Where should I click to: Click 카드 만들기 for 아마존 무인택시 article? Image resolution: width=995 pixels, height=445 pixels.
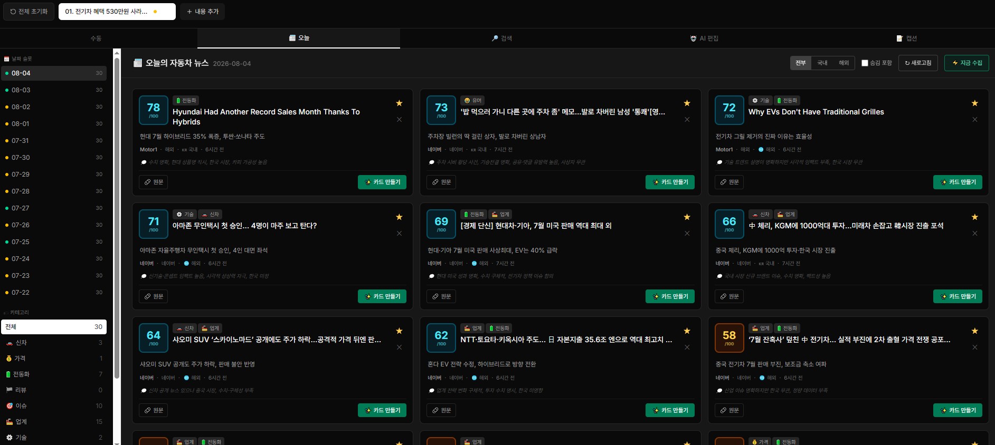click(x=382, y=296)
